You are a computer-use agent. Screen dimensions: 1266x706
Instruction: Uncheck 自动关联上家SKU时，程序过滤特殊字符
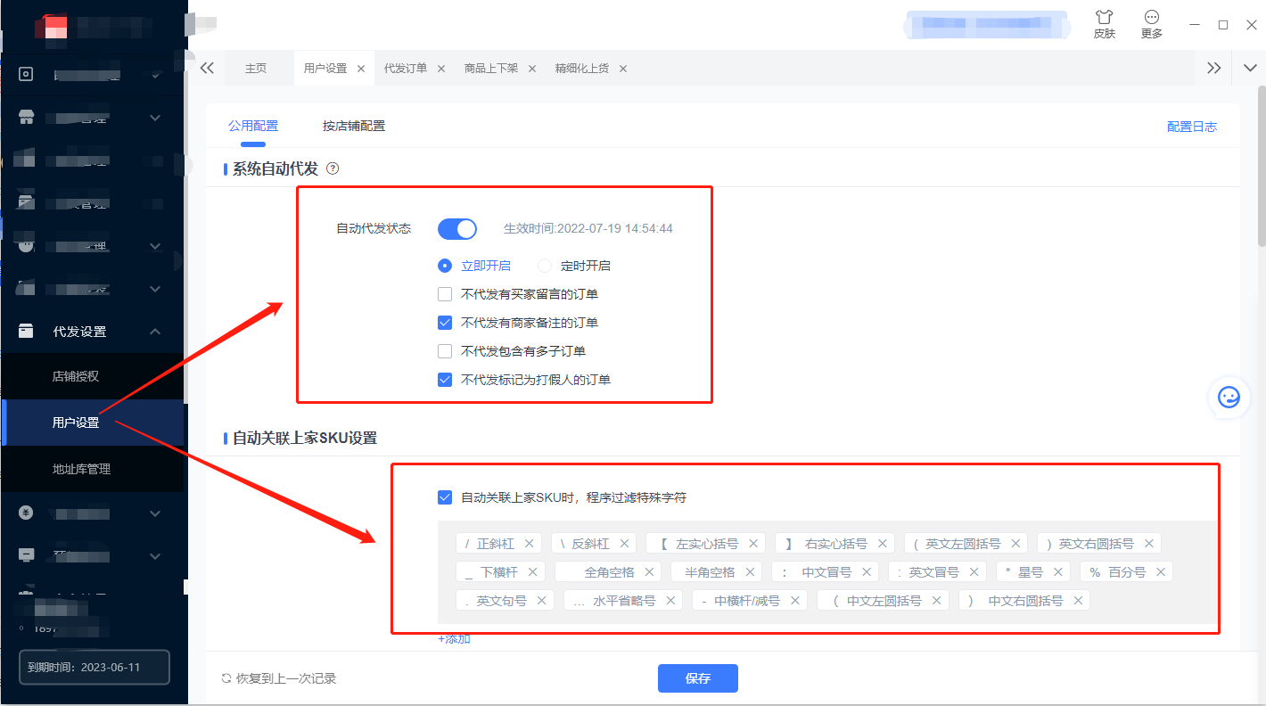445,497
